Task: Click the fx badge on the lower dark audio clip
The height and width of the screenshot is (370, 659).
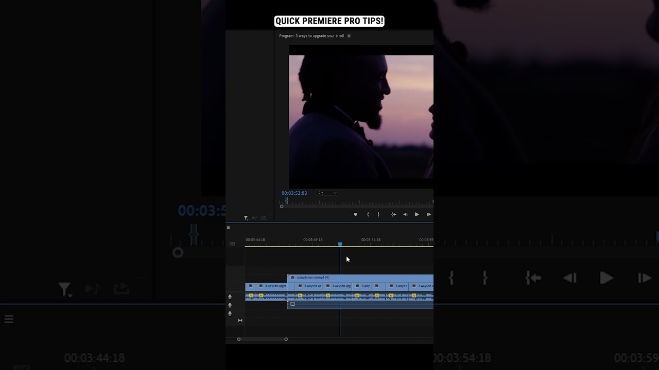Action: 292,304
